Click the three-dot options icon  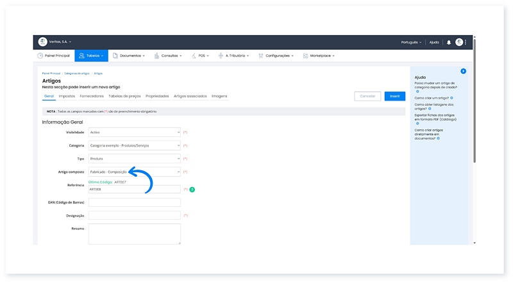click(466, 42)
